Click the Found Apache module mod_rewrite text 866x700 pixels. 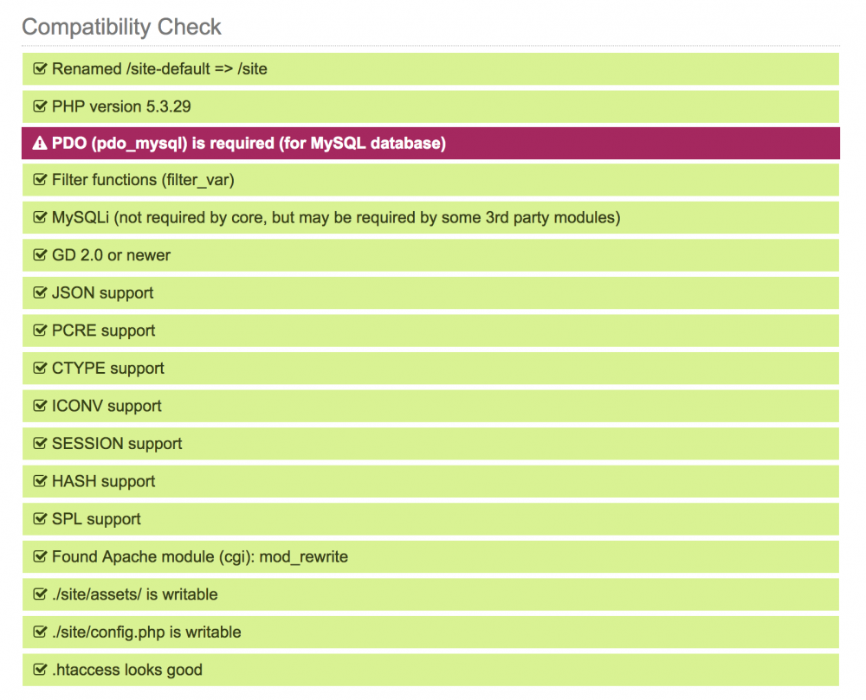[x=199, y=556]
